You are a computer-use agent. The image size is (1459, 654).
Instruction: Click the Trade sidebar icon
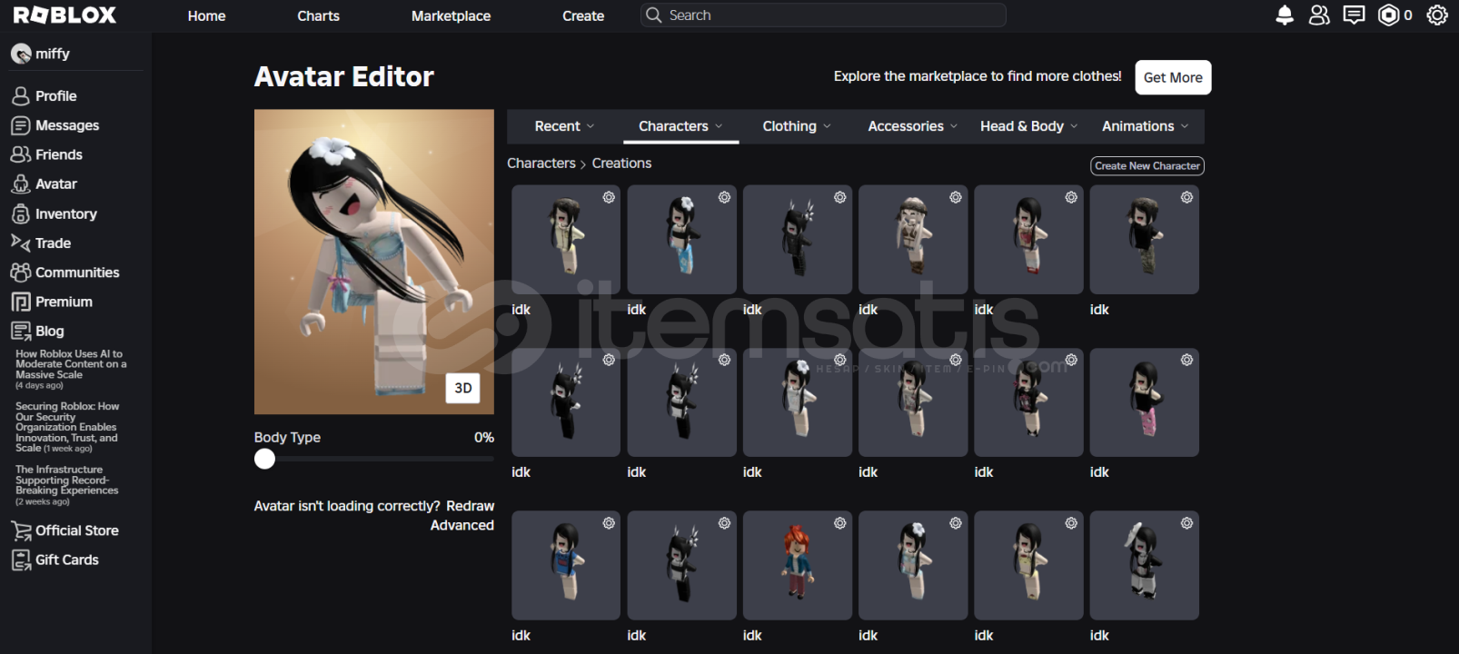pos(21,243)
